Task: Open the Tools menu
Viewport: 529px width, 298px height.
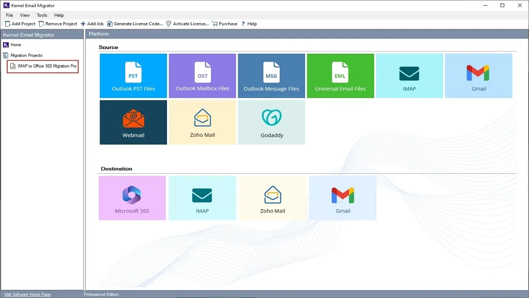Action: pos(41,15)
